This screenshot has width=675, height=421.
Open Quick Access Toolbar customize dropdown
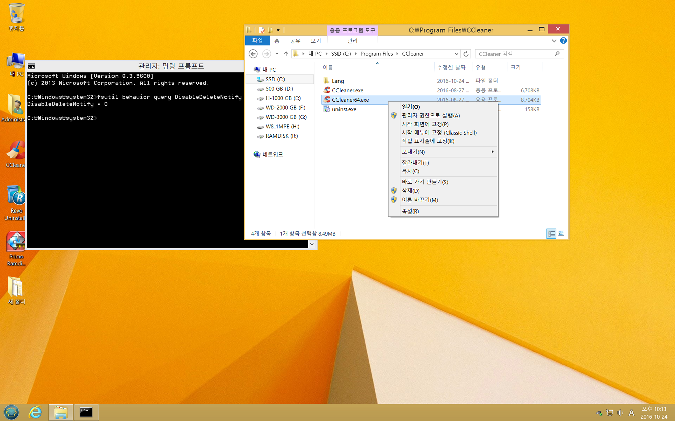click(278, 30)
